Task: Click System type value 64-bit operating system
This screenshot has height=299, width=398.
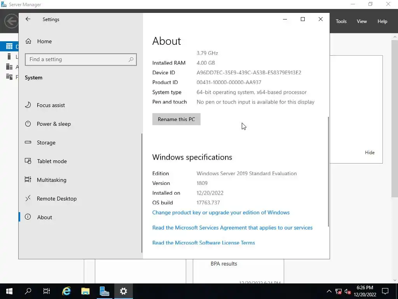Action: (251, 92)
